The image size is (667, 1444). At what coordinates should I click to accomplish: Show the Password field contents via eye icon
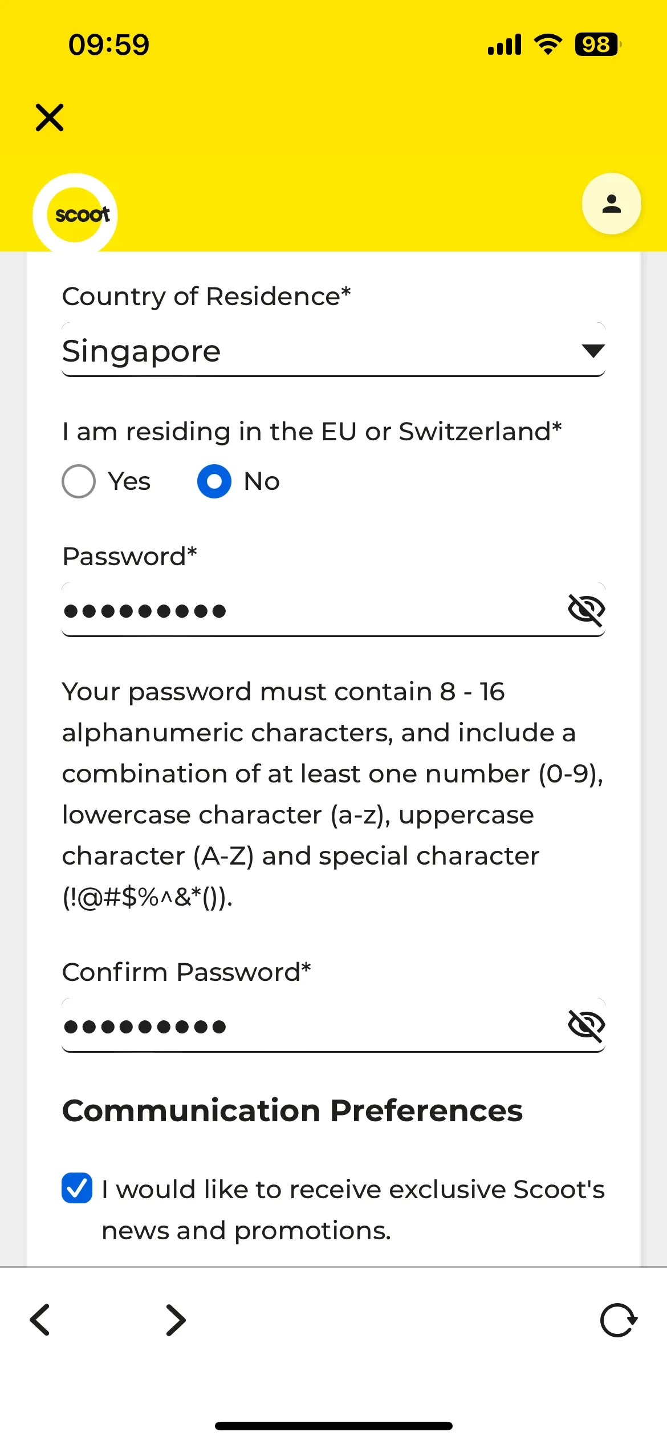586,610
